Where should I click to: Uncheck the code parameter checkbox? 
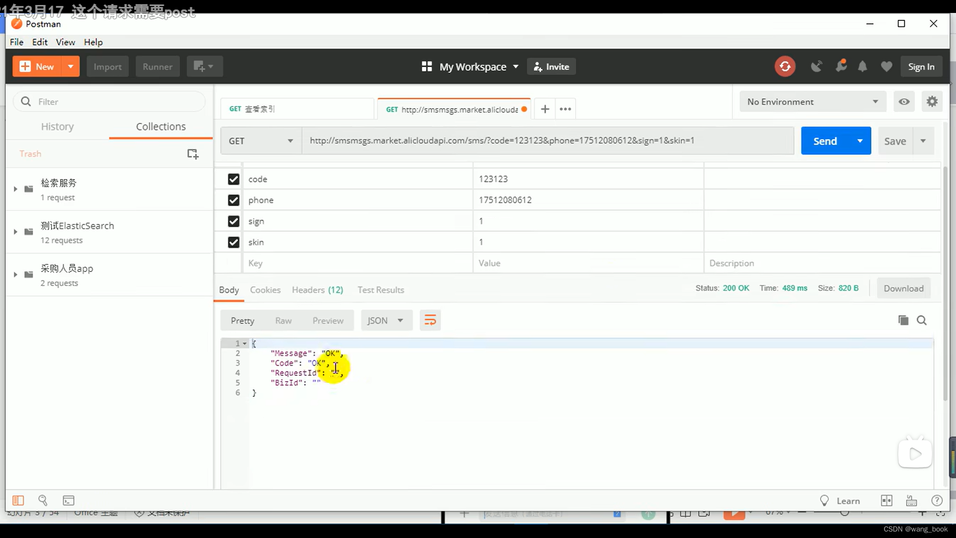pos(234,179)
